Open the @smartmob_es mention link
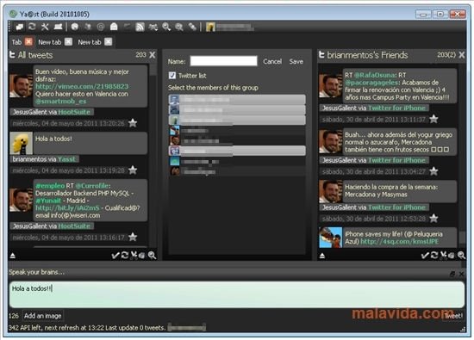The height and width of the screenshot is (340, 474). pos(61,102)
